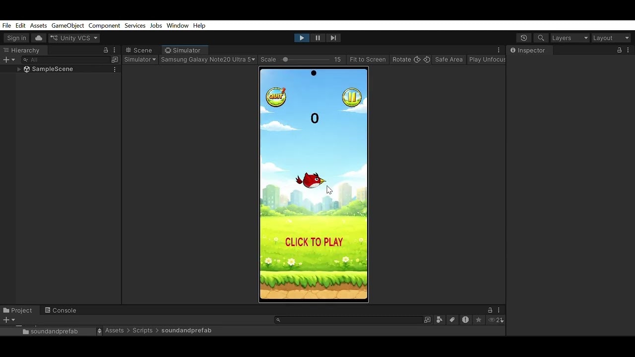Image resolution: width=635 pixels, height=357 pixels.
Task: Click the Project search field
Action: tap(349, 320)
